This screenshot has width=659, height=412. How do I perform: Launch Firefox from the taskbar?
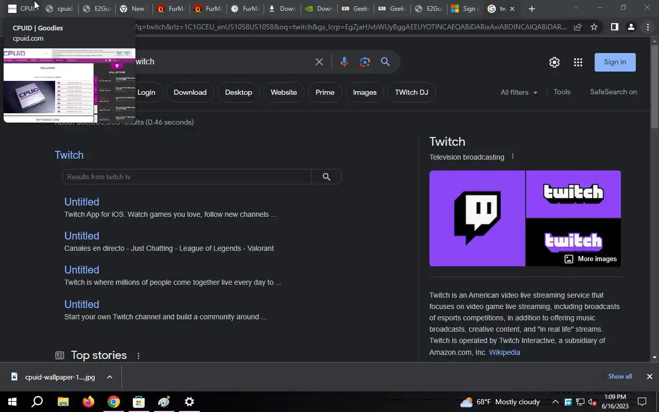click(89, 402)
